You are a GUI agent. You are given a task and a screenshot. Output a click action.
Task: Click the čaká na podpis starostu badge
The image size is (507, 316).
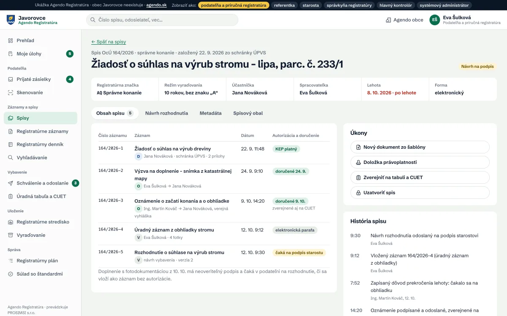(x=299, y=252)
